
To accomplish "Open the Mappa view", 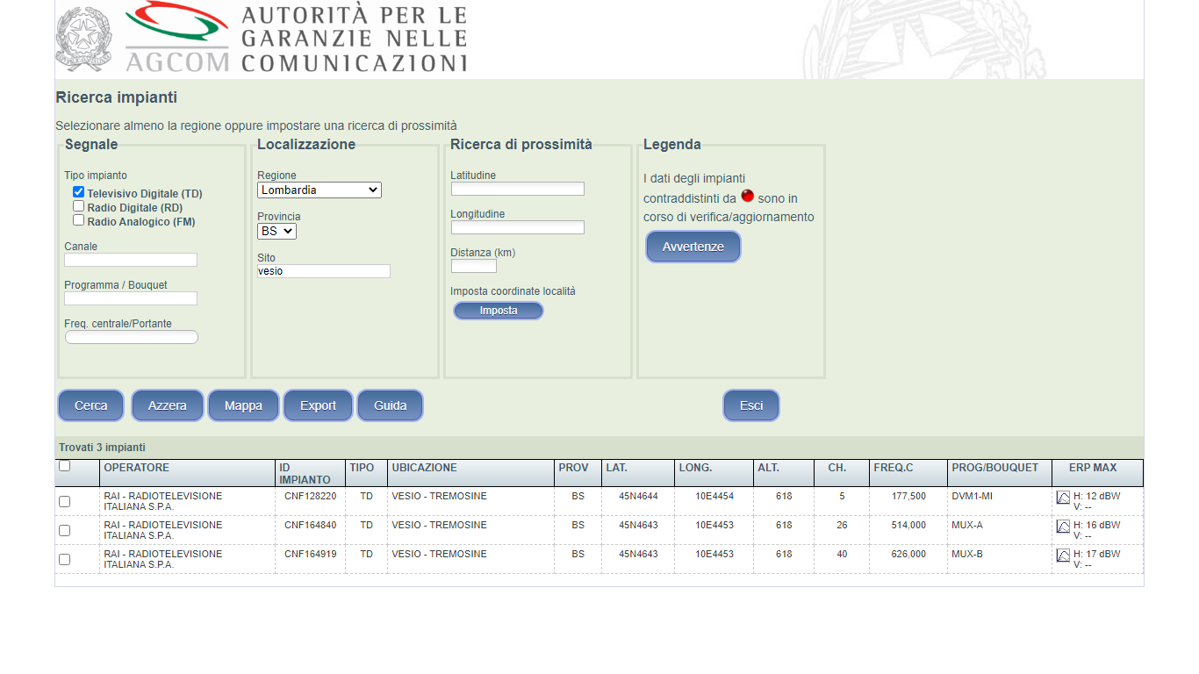I will (243, 405).
